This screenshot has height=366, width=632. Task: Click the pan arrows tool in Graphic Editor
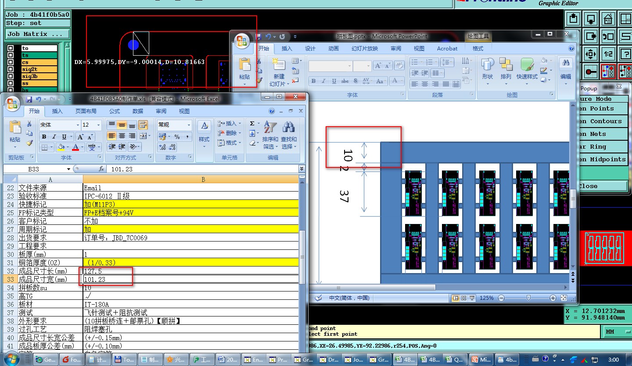pos(591,54)
